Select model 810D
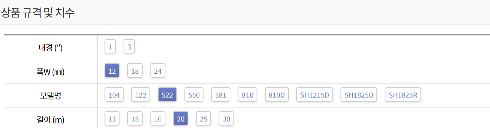This screenshot has height=128, width=490. point(277,95)
